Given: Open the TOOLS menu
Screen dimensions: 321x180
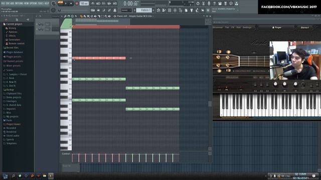Looking at the screenshot, I should pyautogui.click(x=41, y=3).
